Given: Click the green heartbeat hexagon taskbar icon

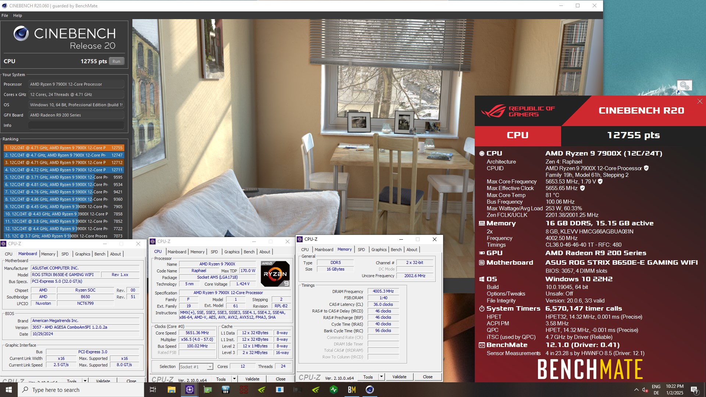Looking at the screenshot, I should (334, 390).
